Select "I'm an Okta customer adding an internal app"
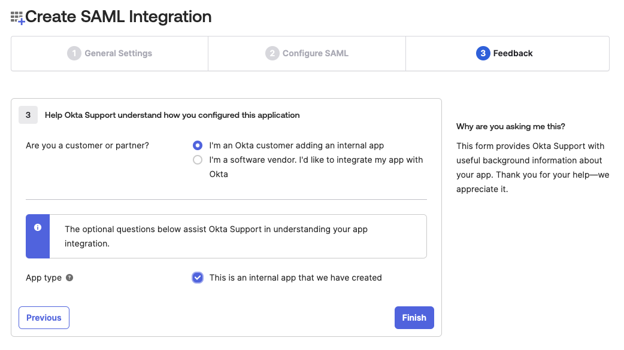 (x=198, y=145)
